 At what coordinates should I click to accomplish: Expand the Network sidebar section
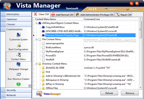click(x=16, y=95)
